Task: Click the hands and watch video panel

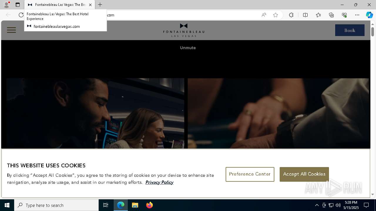Action: pyautogui.click(x=278, y=113)
